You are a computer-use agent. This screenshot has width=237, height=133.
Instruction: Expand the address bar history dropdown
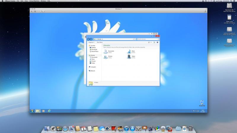pyautogui.click(x=133, y=39)
